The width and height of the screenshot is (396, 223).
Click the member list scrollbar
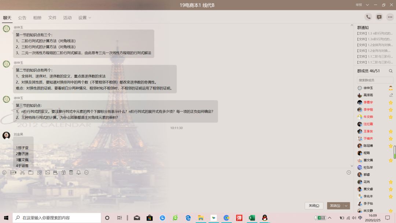point(395,152)
